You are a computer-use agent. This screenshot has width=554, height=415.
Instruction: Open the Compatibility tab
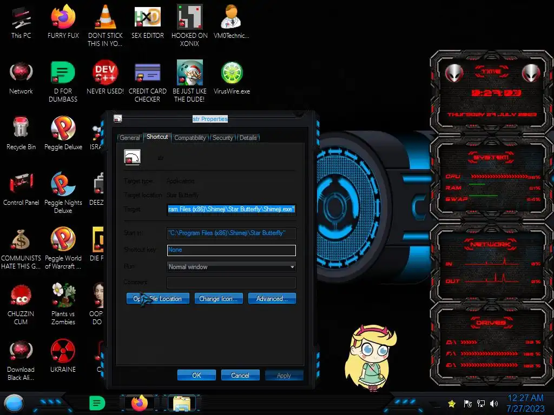click(x=190, y=138)
